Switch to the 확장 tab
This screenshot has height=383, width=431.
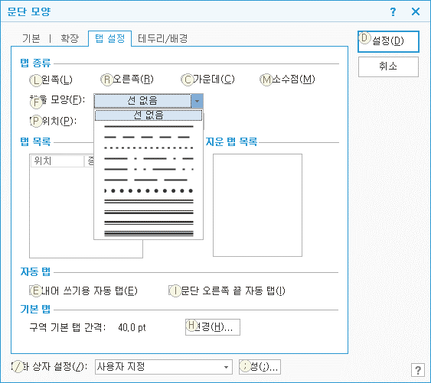click(x=70, y=38)
